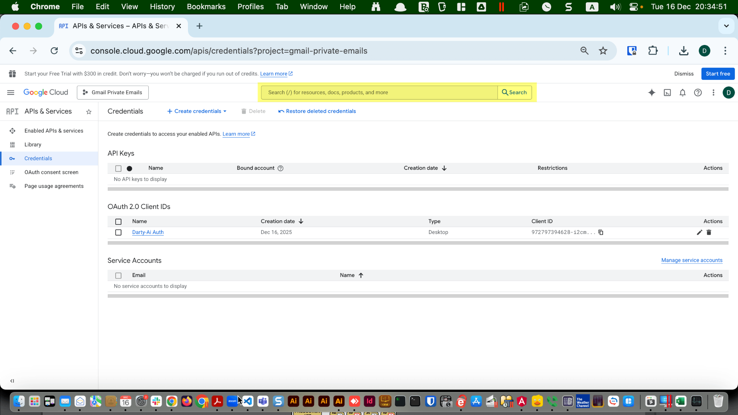The height and width of the screenshot is (415, 738).
Task: Copy the Darty-Ai Auth client ID
Action: click(601, 232)
